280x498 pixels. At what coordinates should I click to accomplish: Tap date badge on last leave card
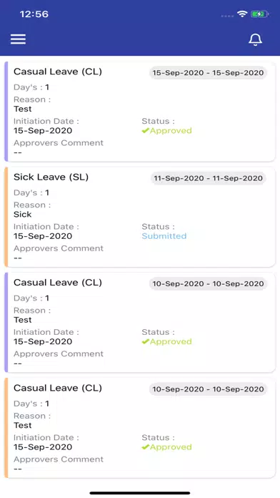pos(208,389)
